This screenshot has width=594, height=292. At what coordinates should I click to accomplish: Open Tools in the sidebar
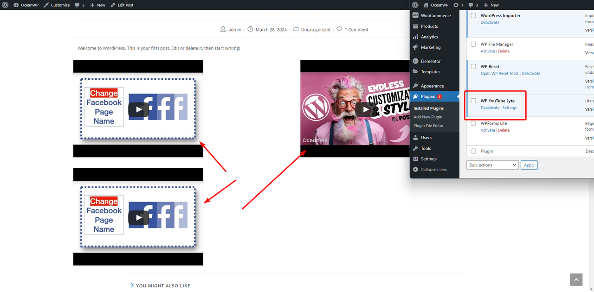tap(434, 148)
